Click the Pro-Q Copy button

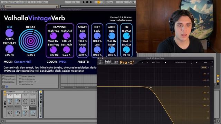pos(158,62)
